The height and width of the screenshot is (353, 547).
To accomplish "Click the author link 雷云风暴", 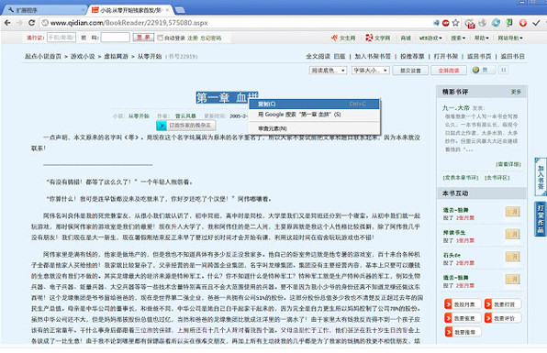I will pos(185,116).
